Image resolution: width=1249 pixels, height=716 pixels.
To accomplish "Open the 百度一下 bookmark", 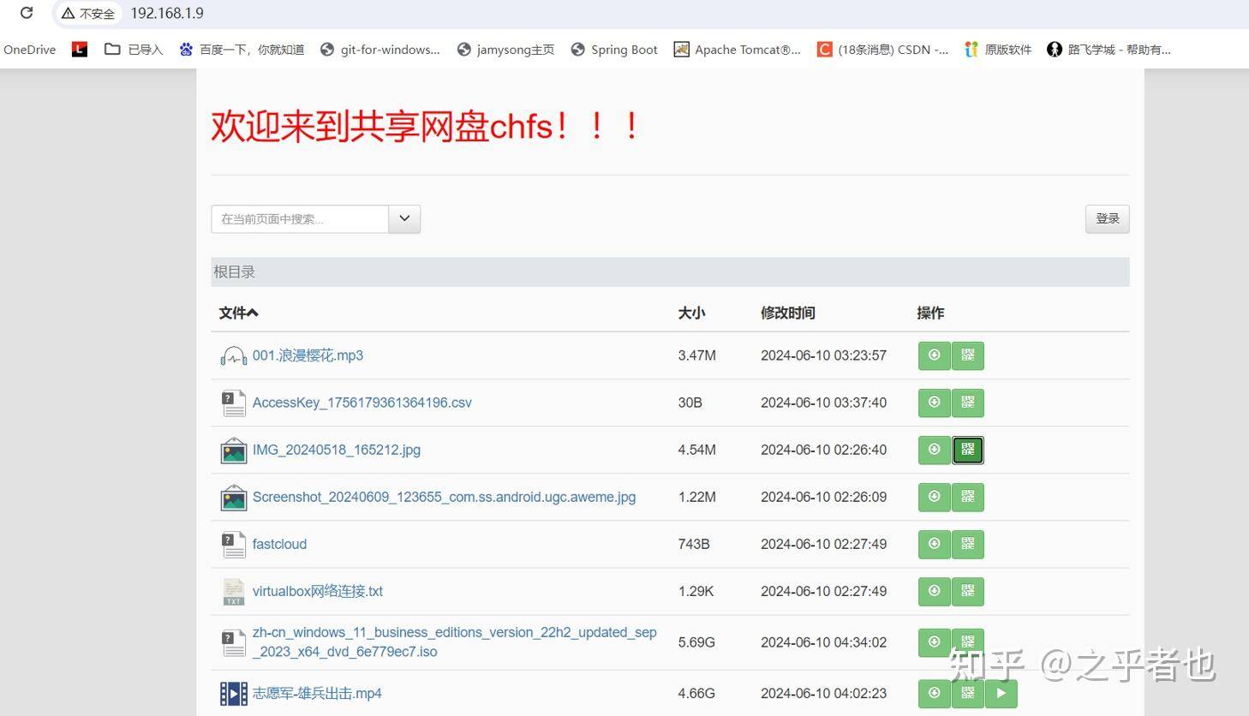I will 242,50.
